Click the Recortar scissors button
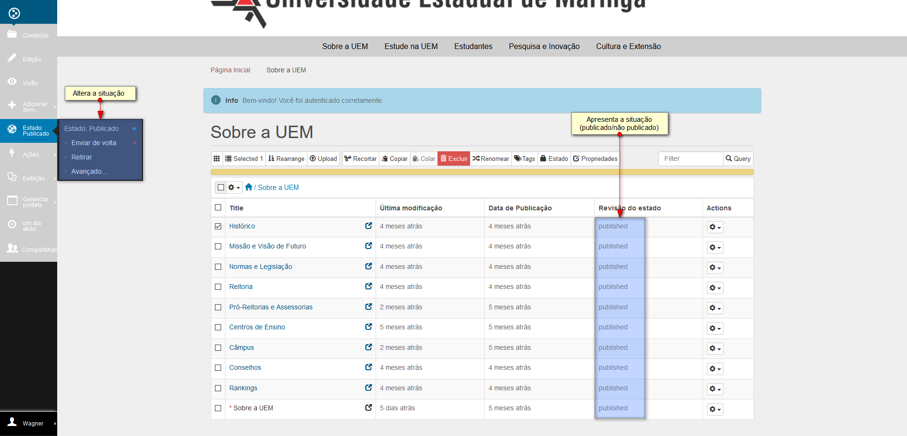The width and height of the screenshot is (907, 436). [361, 159]
